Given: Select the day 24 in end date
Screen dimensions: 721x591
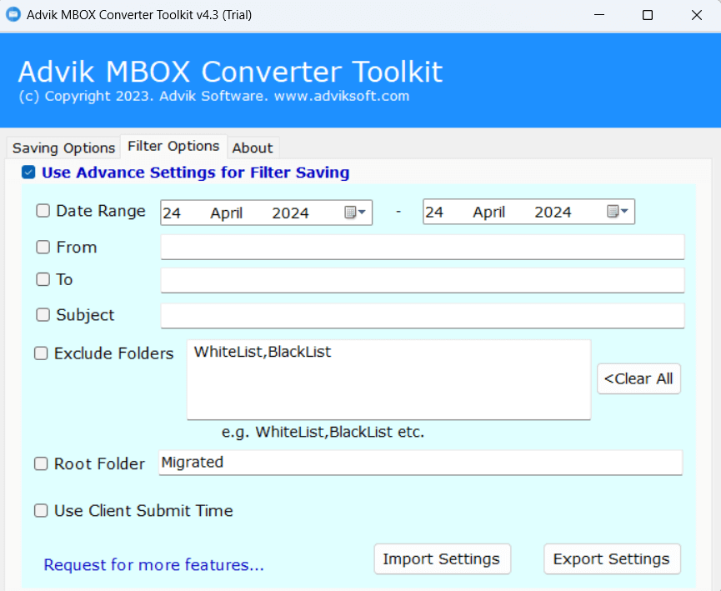Looking at the screenshot, I should pos(434,212).
